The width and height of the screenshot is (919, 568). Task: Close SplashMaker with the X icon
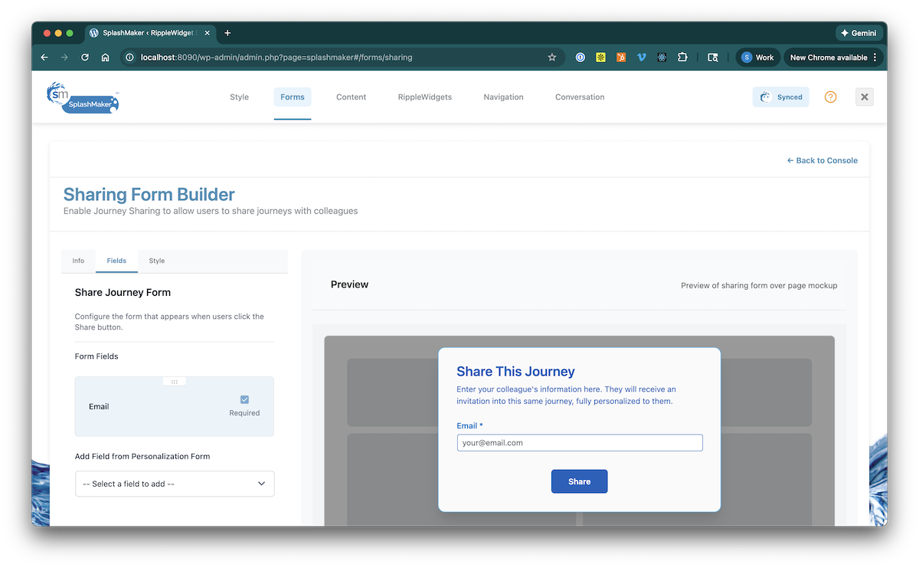tap(864, 97)
